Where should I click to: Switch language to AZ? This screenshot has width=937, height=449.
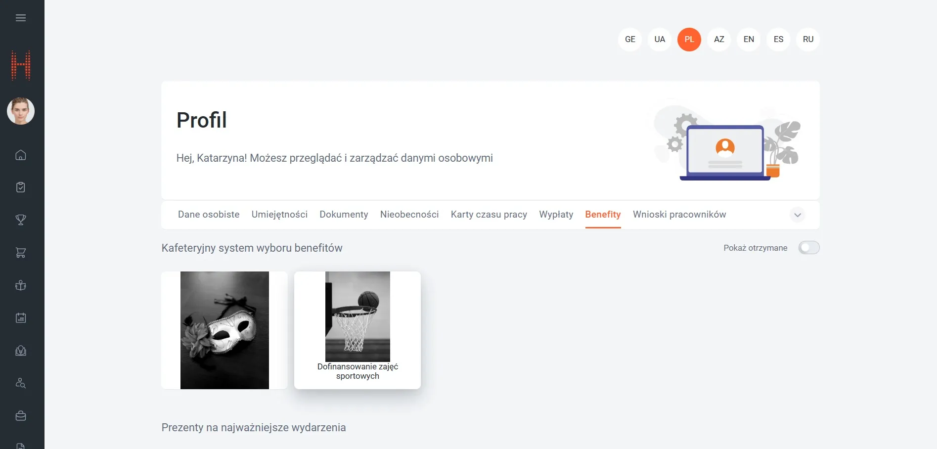click(x=719, y=39)
